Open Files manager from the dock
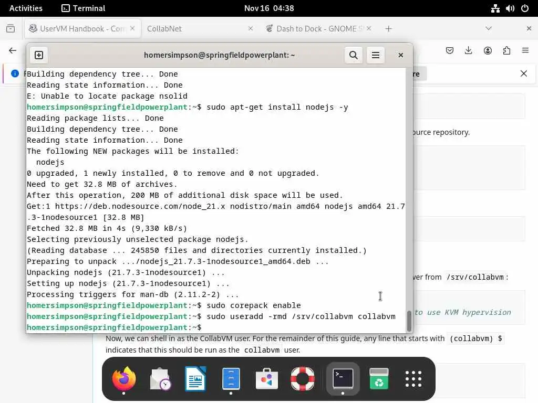 tap(231, 378)
